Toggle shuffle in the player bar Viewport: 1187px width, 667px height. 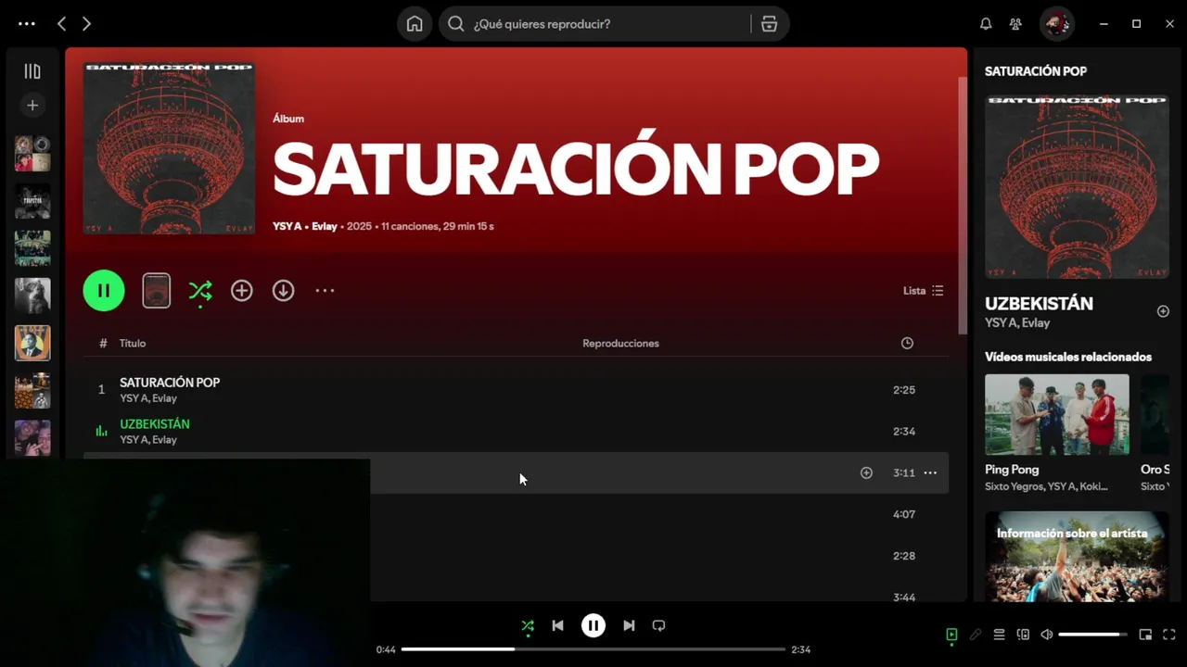[528, 626]
